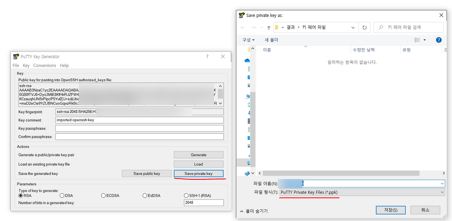Click the Confirm passphrase field
Image resolution: width=452 pixels, height=221 pixels.
point(139,136)
